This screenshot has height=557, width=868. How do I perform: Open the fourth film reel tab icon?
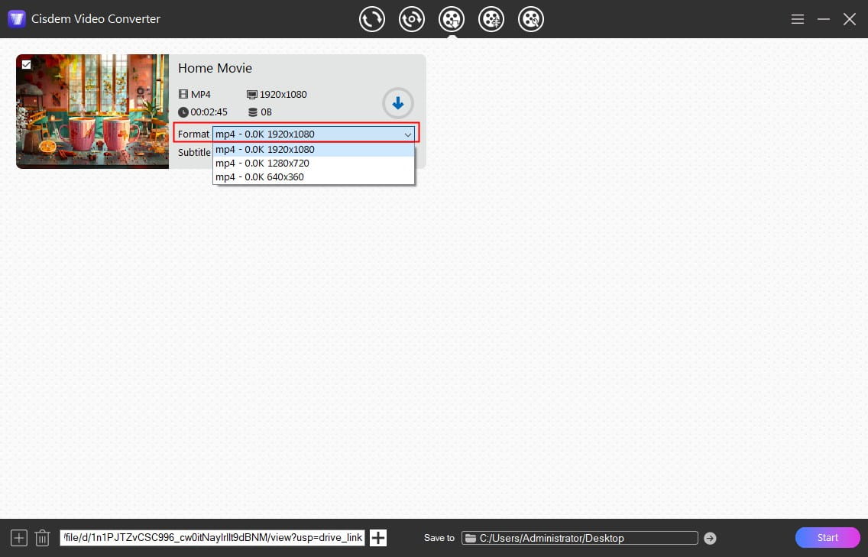pos(491,19)
